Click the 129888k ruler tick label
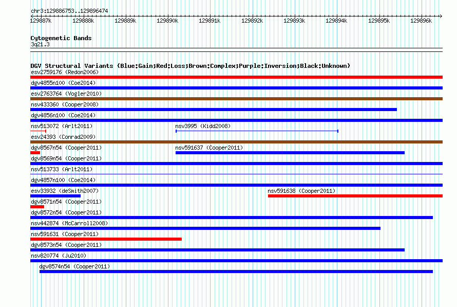The width and height of the screenshot is (457, 307). 83,21
